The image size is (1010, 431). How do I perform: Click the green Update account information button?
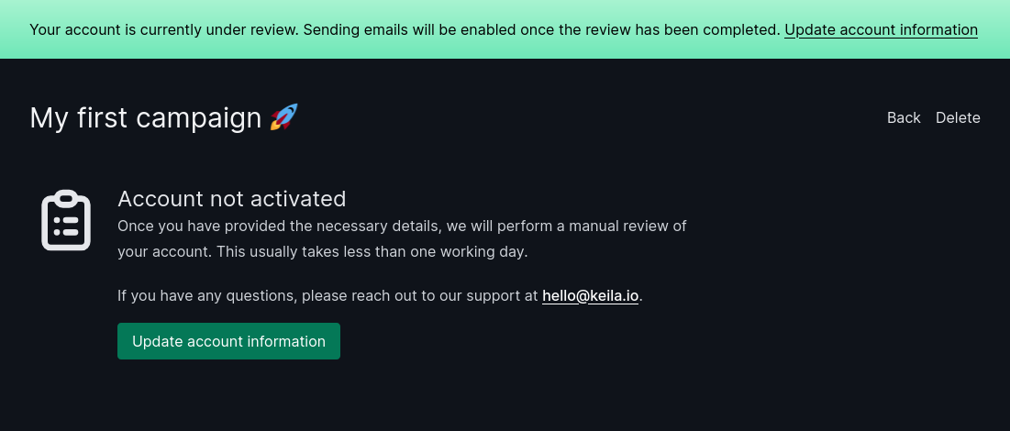point(228,341)
